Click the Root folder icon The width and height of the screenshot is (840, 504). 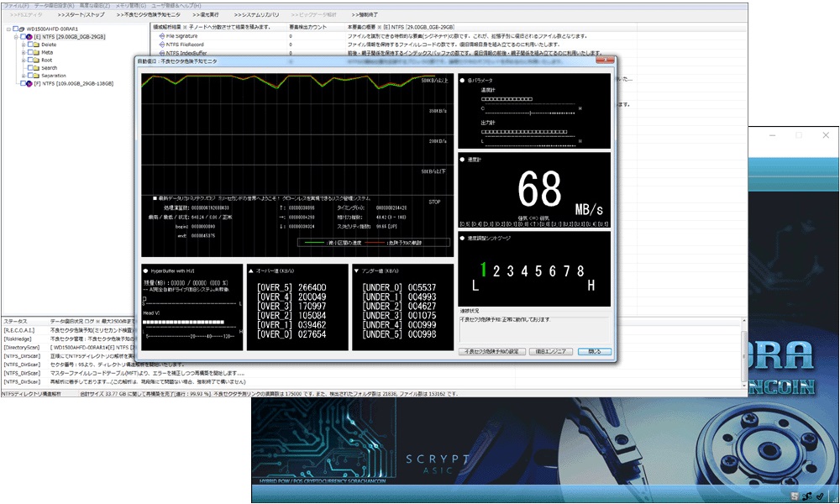(x=36, y=60)
